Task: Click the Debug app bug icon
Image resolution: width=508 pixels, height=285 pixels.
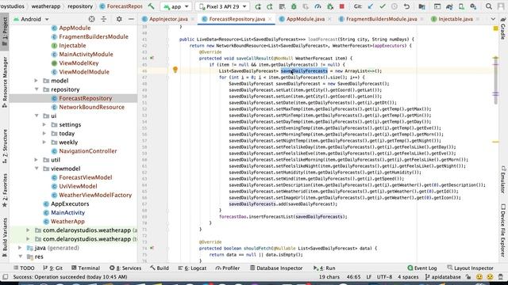Action: point(294,6)
